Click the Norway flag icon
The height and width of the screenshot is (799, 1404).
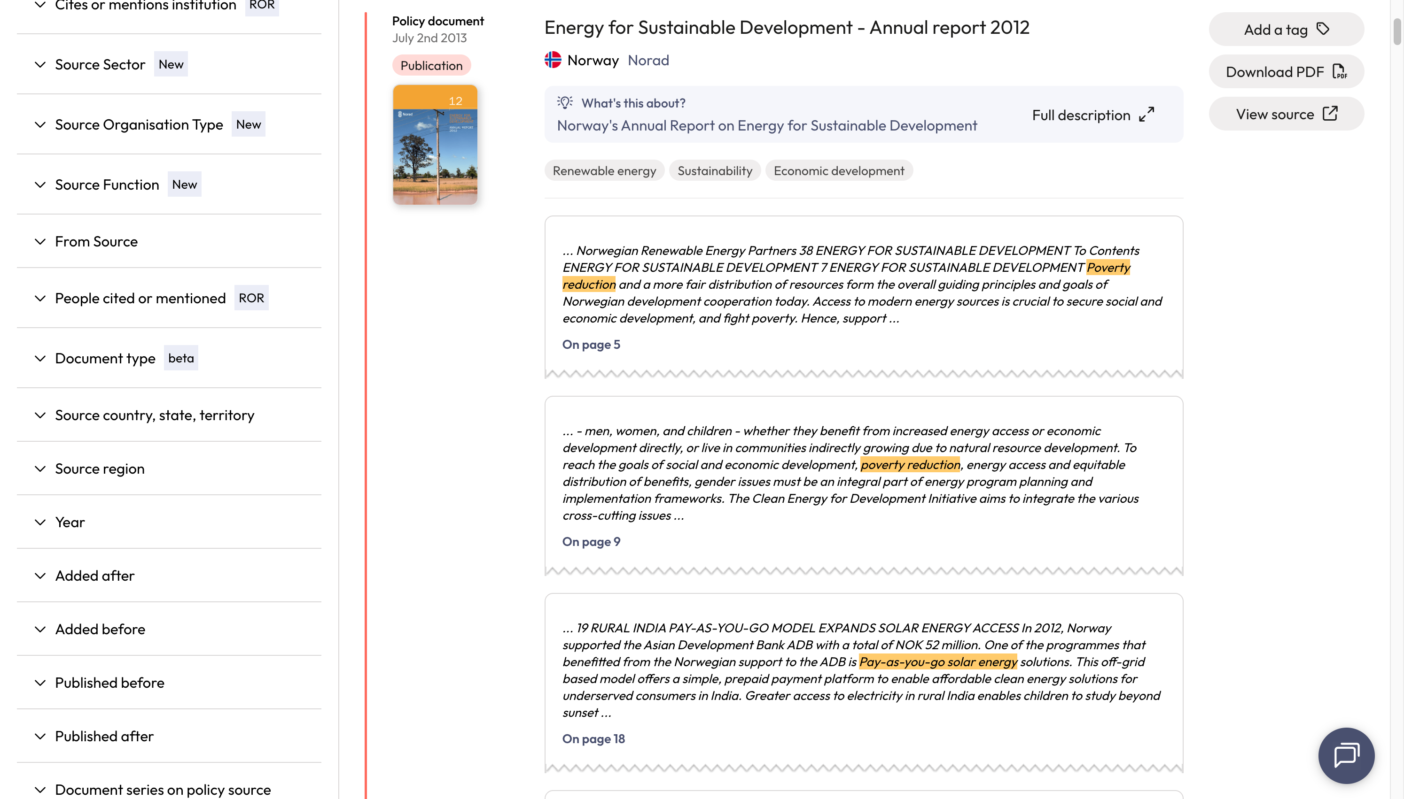click(553, 60)
